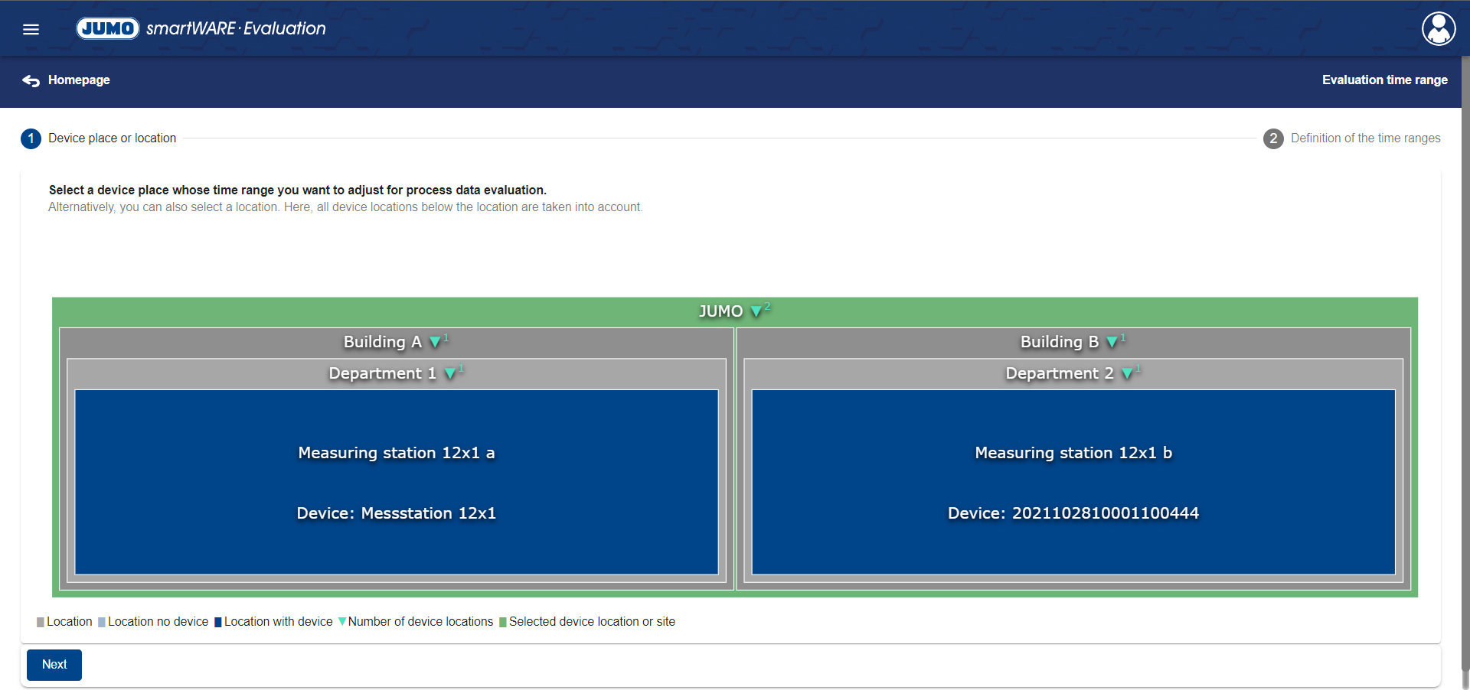This screenshot has height=690, width=1470.
Task: Click the triangle icon beside Department 2
Action: pyautogui.click(x=1127, y=373)
